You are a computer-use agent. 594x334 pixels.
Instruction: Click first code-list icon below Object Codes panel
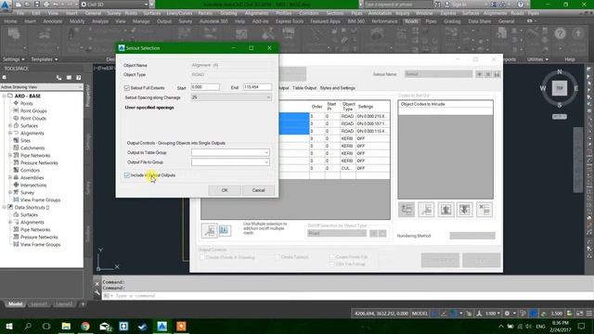[x=407, y=210]
